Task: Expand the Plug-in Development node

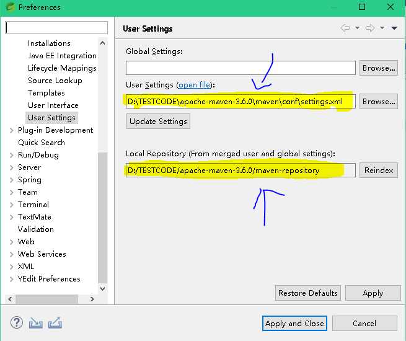Action: pyautogui.click(x=11, y=130)
